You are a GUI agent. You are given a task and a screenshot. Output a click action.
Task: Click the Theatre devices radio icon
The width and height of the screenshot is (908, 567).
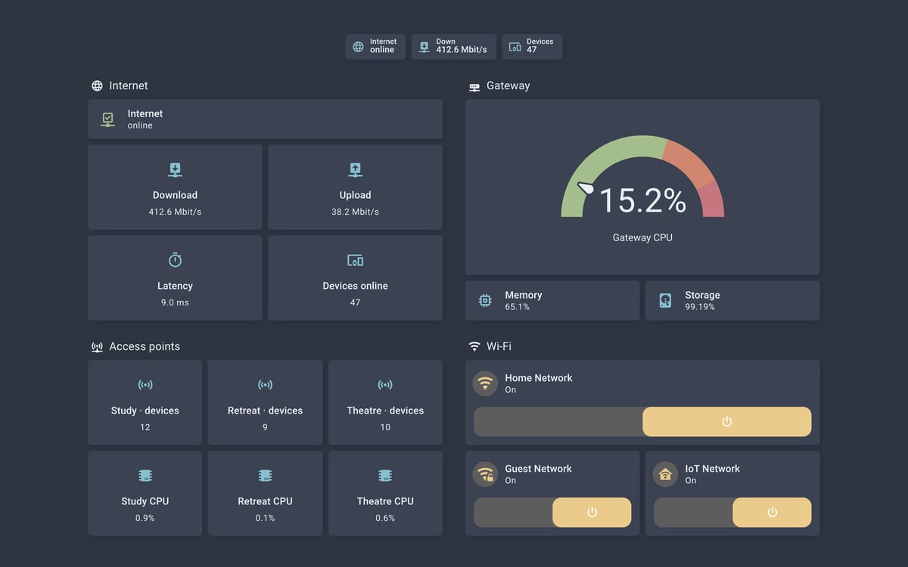click(385, 385)
